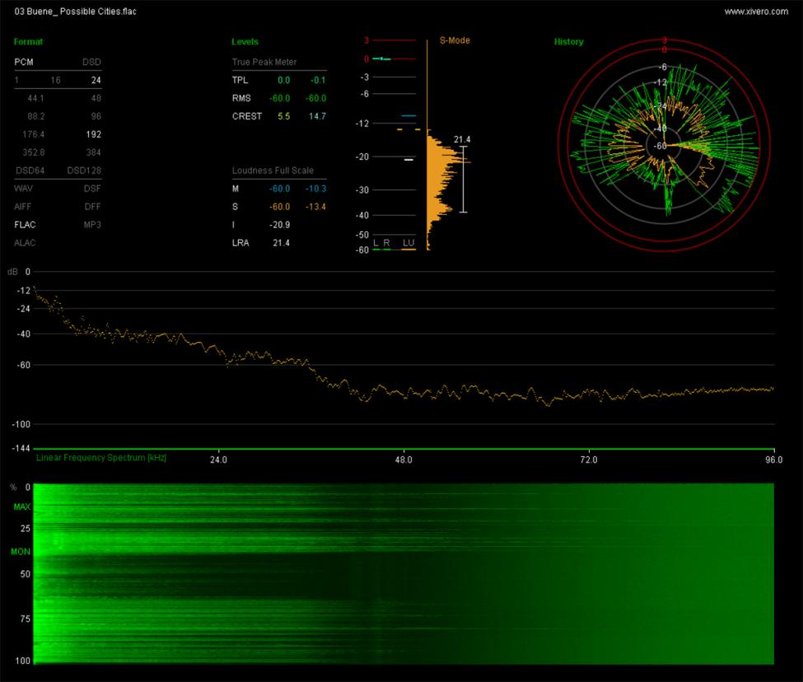Click the 24 bit depth value
Viewport: 803px width, 682px height.
point(96,80)
